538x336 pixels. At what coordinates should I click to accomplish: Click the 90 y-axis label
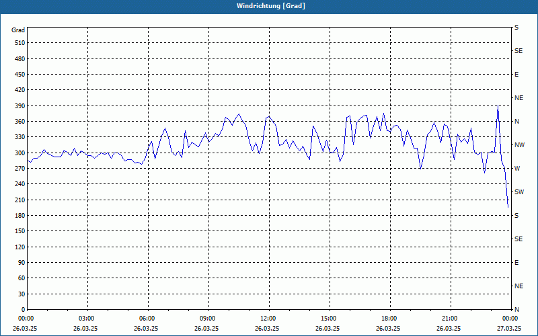point(22,263)
